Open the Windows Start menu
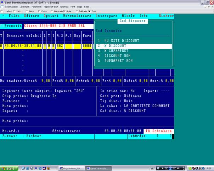Image resolution: width=214 pixels, height=171 pixels. coord(9,169)
